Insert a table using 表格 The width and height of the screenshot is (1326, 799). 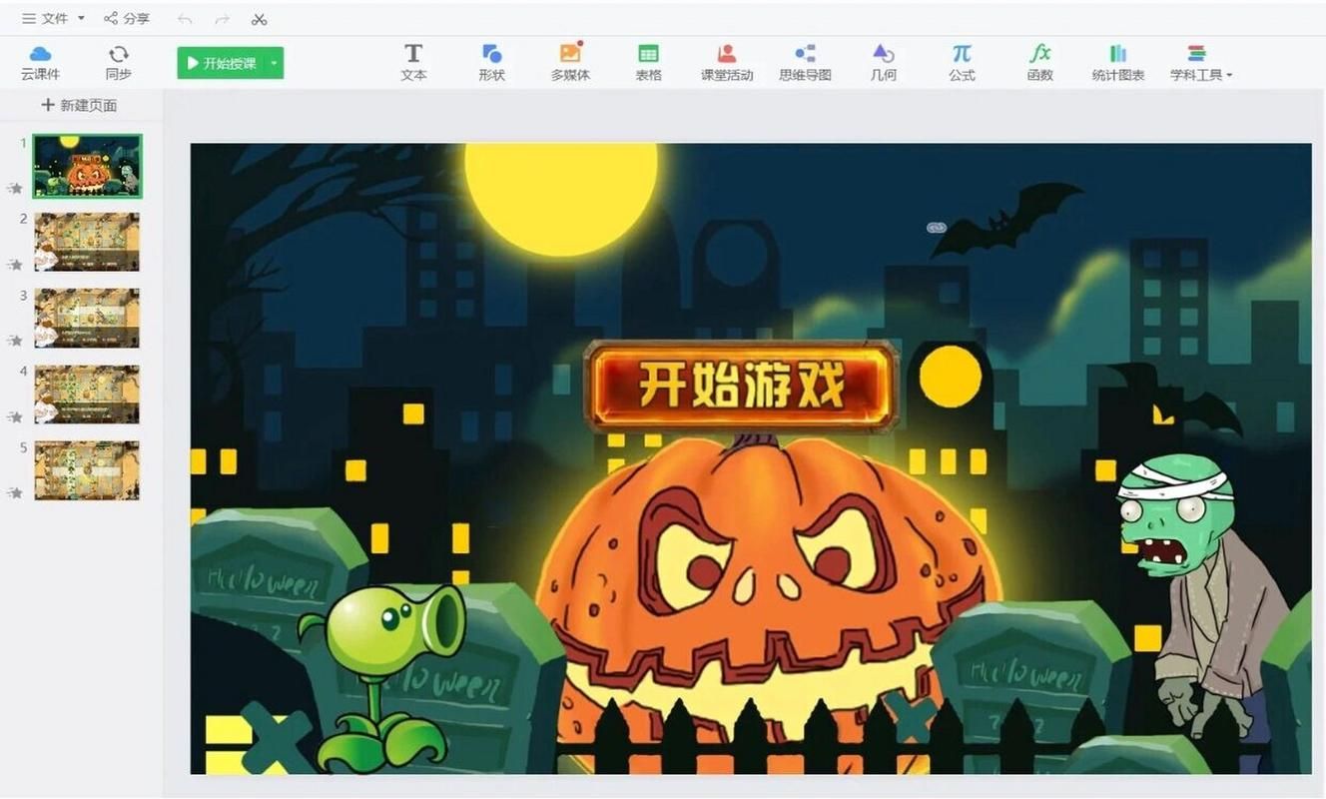click(647, 62)
